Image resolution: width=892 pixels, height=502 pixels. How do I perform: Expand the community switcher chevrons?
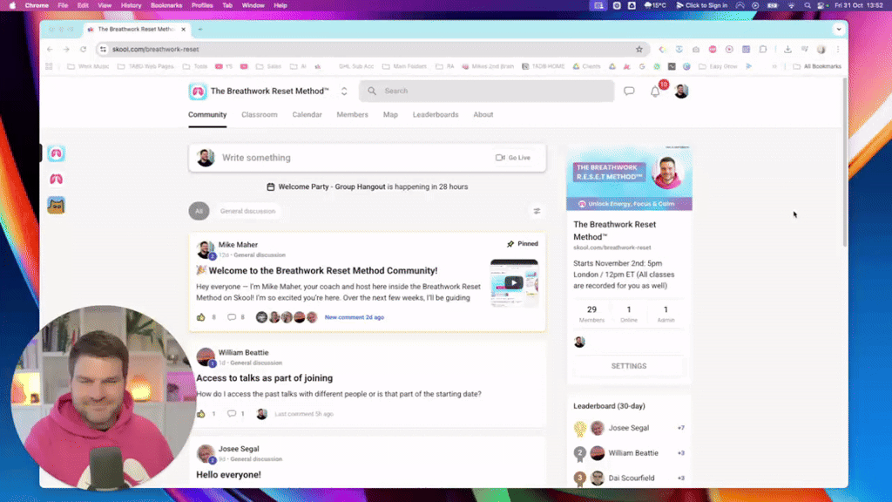click(x=344, y=91)
